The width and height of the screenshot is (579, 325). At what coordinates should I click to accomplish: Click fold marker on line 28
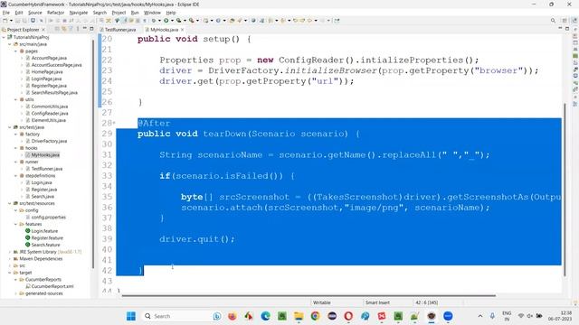(114, 123)
